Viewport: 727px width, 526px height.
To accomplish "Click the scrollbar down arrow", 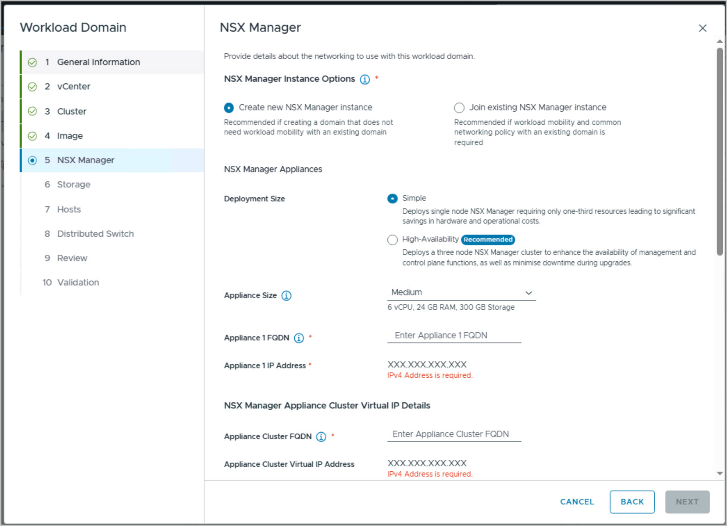I will click(720, 474).
